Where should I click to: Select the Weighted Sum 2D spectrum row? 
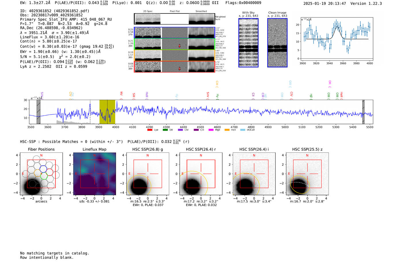(x=174, y=19)
